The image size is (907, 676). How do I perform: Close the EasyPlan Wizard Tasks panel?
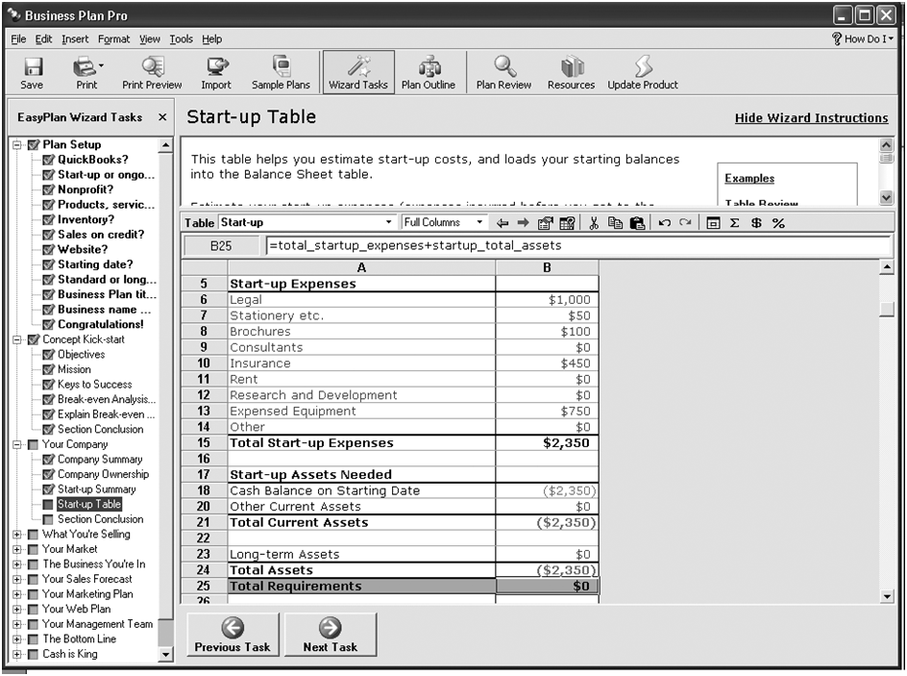click(x=162, y=117)
